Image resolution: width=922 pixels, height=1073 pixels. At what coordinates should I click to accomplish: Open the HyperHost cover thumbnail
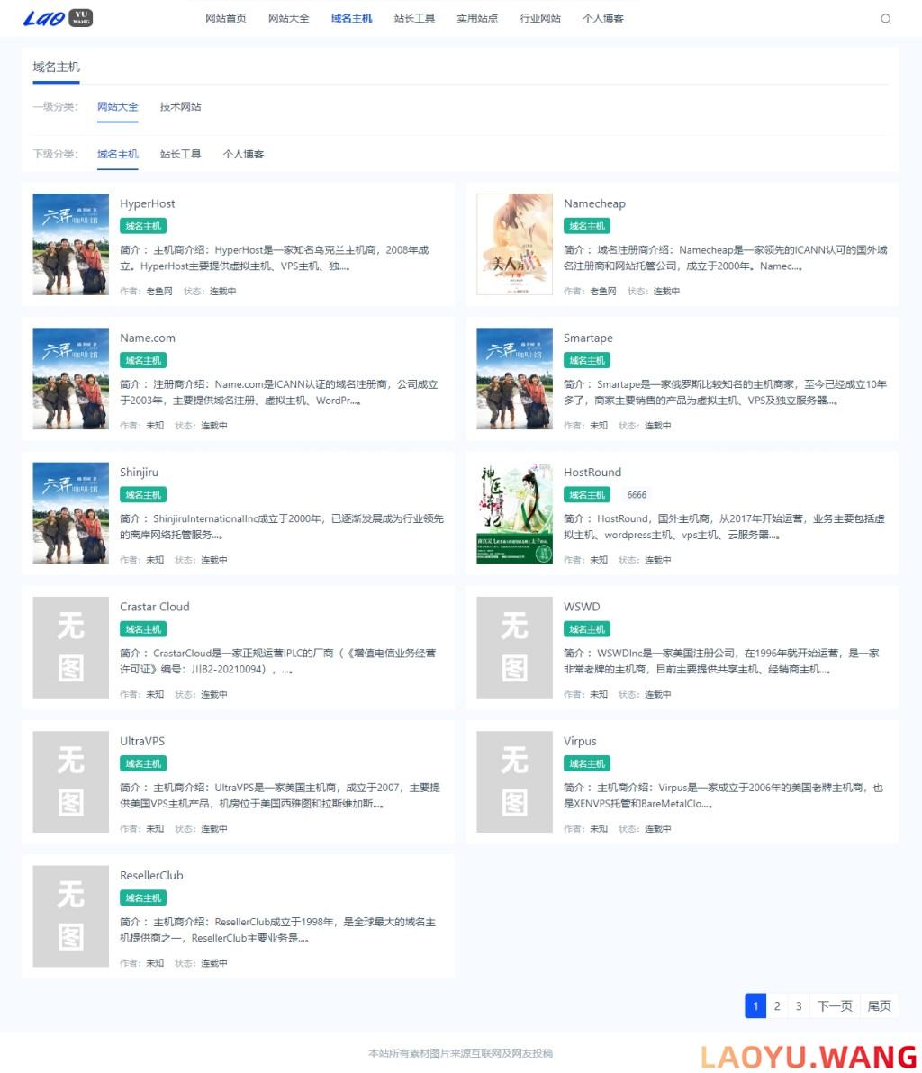pyautogui.click(x=71, y=244)
